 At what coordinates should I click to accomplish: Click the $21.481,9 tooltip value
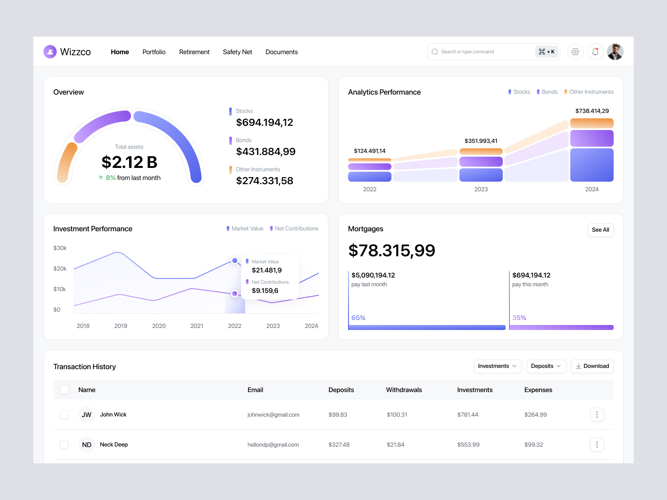tap(267, 270)
